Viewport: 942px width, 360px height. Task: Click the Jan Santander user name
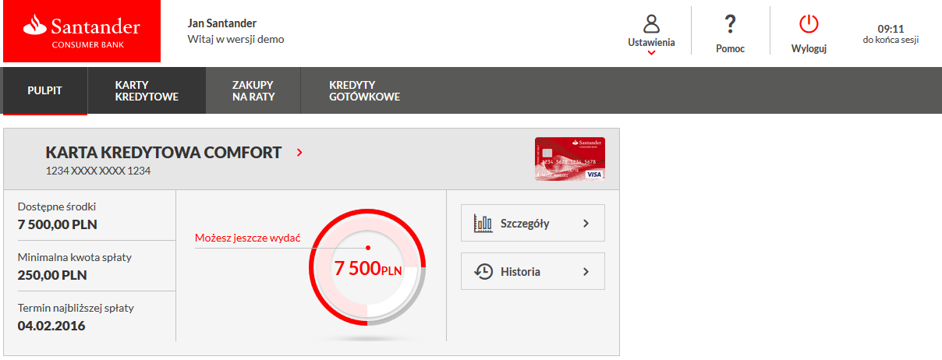tap(222, 23)
